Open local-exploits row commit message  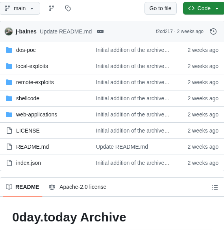[x=133, y=66]
